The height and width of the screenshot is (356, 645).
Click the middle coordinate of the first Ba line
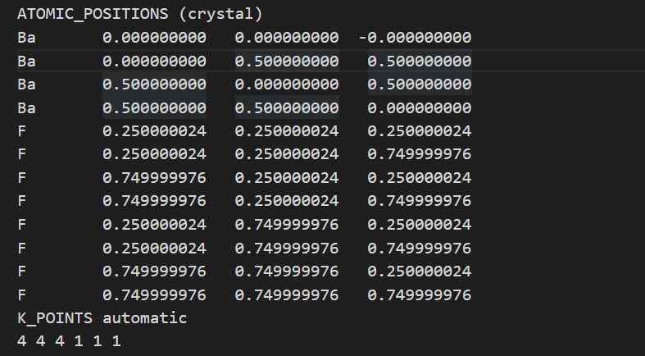[287, 38]
